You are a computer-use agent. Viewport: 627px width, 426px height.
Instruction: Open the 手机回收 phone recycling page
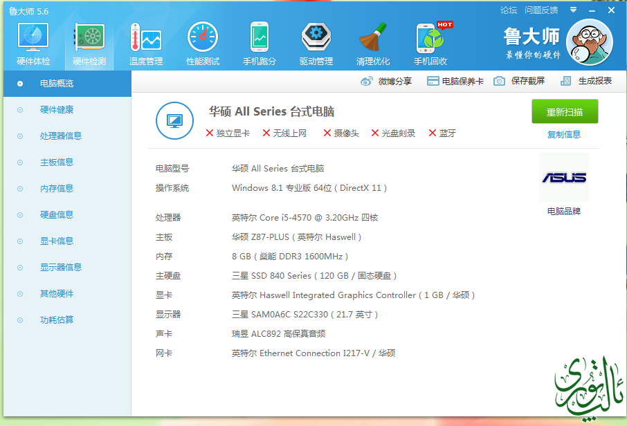(x=430, y=44)
